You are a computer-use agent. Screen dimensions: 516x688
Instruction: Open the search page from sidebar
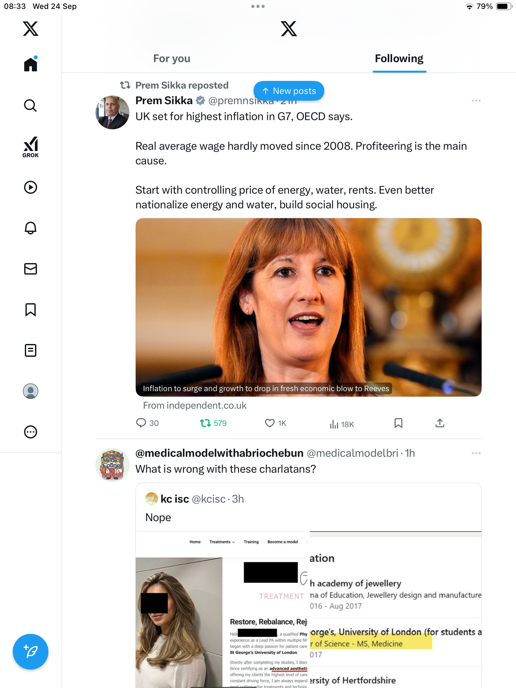(x=31, y=105)
